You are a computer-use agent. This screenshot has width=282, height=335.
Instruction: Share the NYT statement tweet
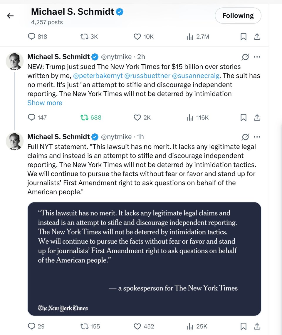[x=257, y=326]
